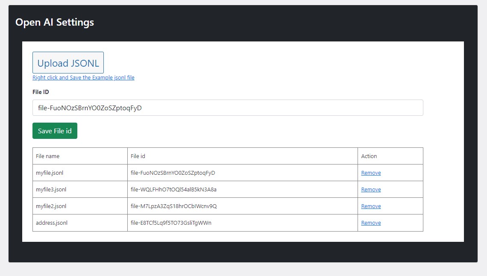This screenshot has height=276, width=487.
Task: Click the File name column header
Action: click(80, 156)
